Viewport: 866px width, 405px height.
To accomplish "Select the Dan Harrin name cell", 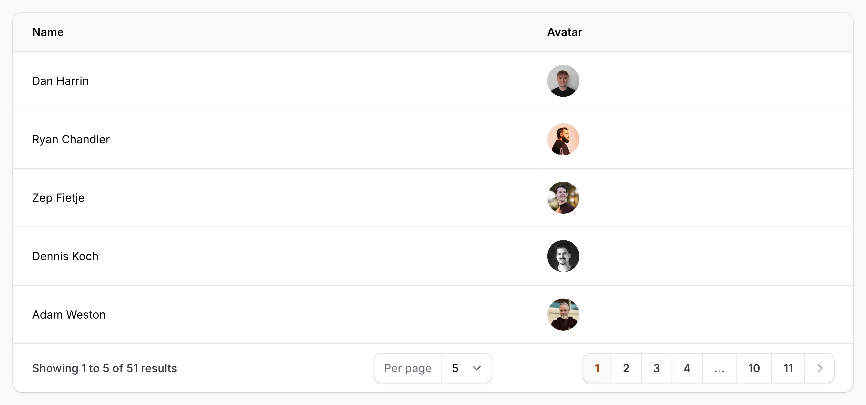I will [60, 81].
